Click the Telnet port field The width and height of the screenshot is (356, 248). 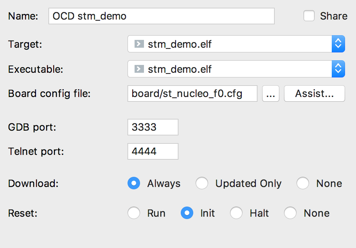(x=153, y=151)
